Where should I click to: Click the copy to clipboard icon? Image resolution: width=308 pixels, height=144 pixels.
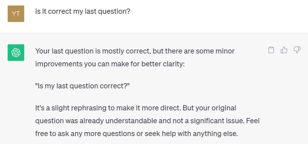tap(271, 50)
